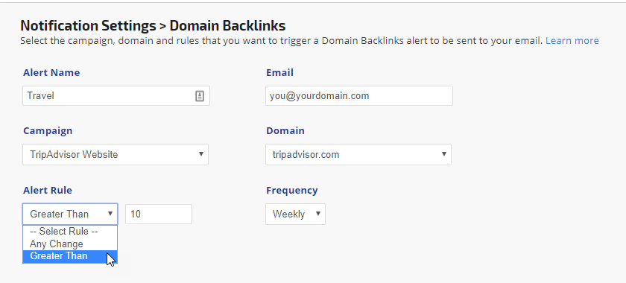The width and height of the screenshot is (626, 283).
Task: Open the Frequency Weekly dropdown
Action: click(x=295, y=214)
